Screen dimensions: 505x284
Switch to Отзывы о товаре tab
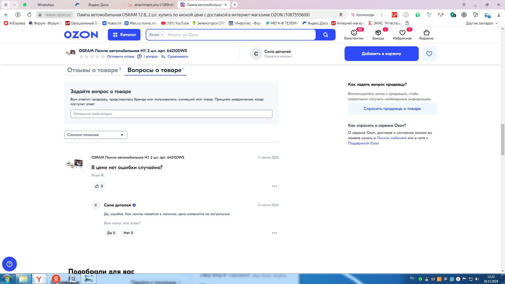pyautogui.click(x=94, y=70)
